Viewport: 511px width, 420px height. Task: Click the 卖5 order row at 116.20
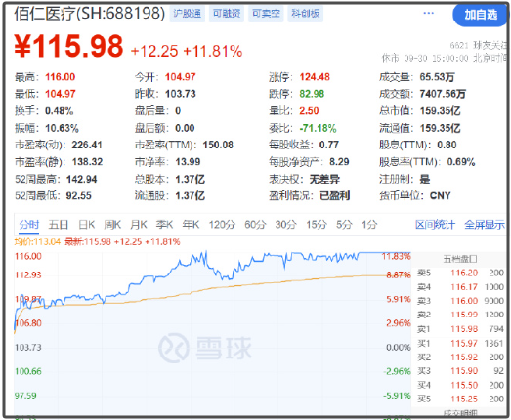460,273
